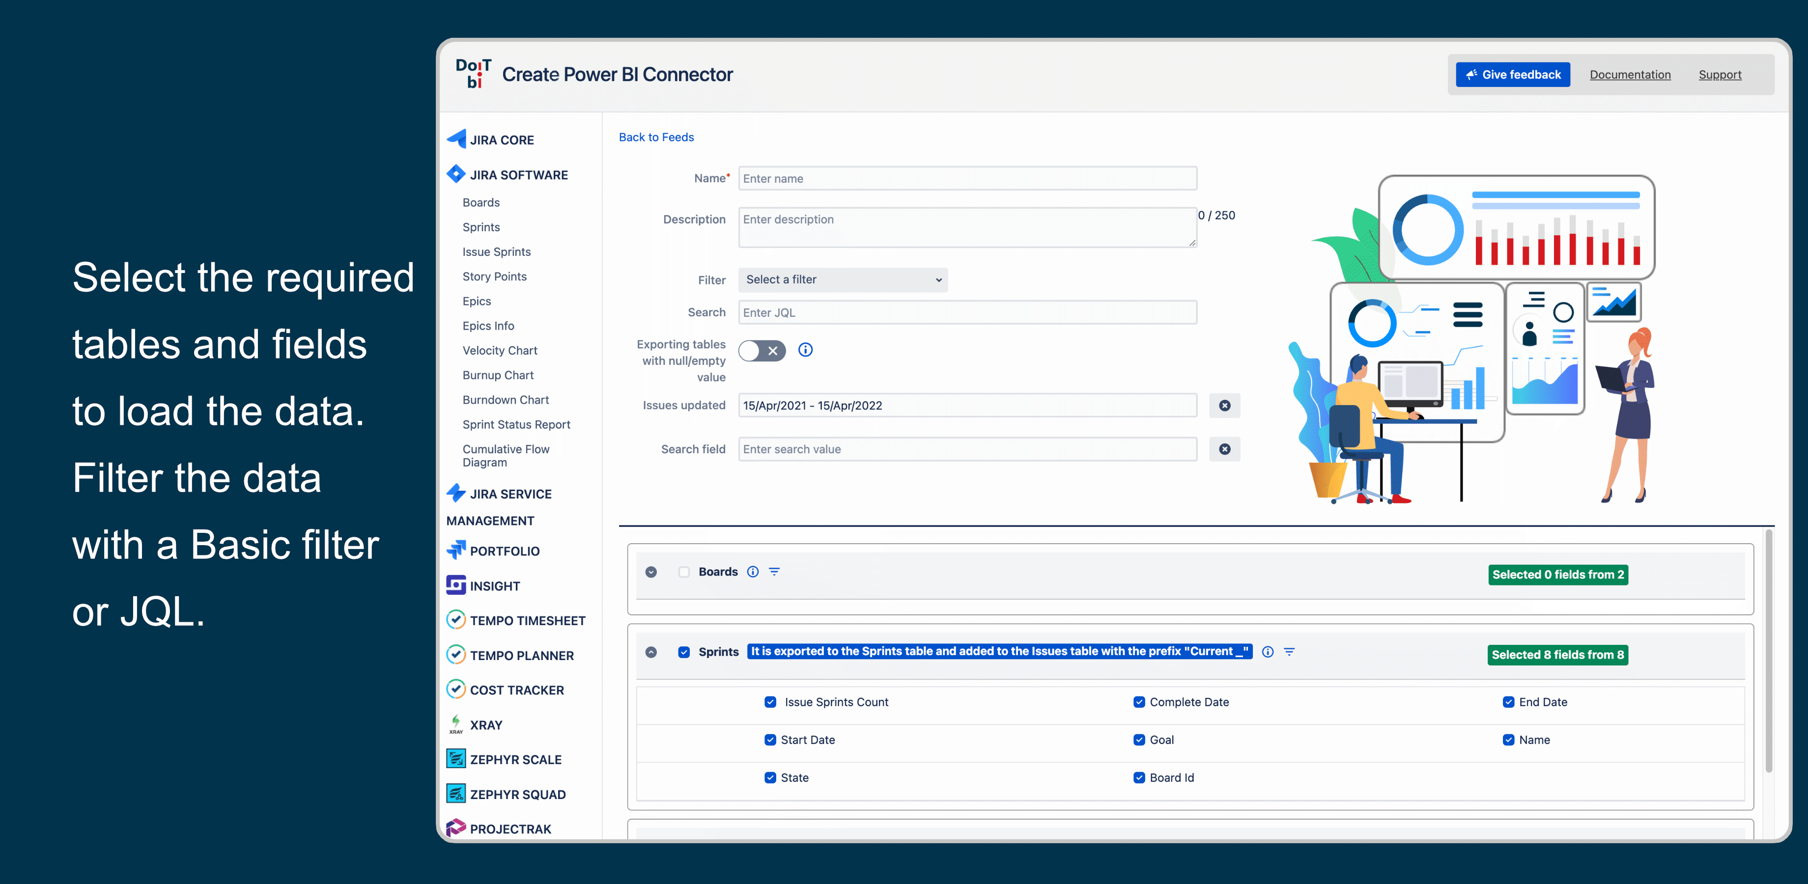
Task: Uncheck the Start Date field
Action: 771,740
